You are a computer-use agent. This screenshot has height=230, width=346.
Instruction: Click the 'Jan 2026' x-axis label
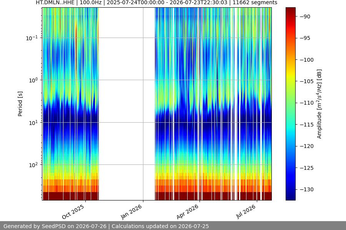click(x=131, y=212)
